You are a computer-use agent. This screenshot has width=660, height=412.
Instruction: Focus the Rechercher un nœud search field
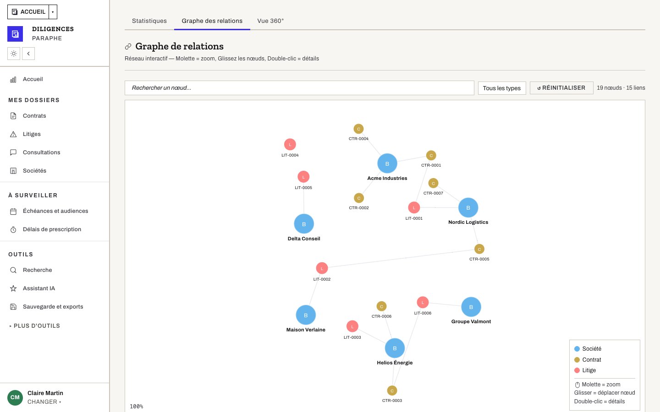[299, 88]
